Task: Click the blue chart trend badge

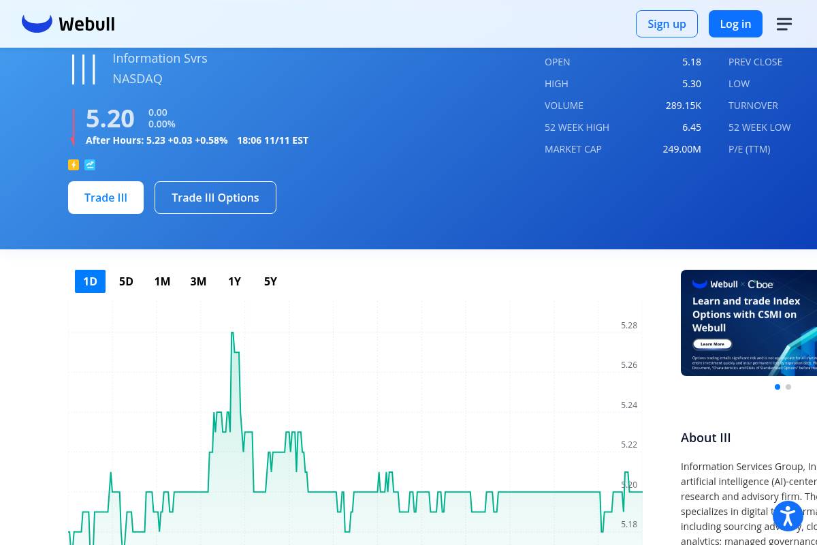Action: coord(90,165)
